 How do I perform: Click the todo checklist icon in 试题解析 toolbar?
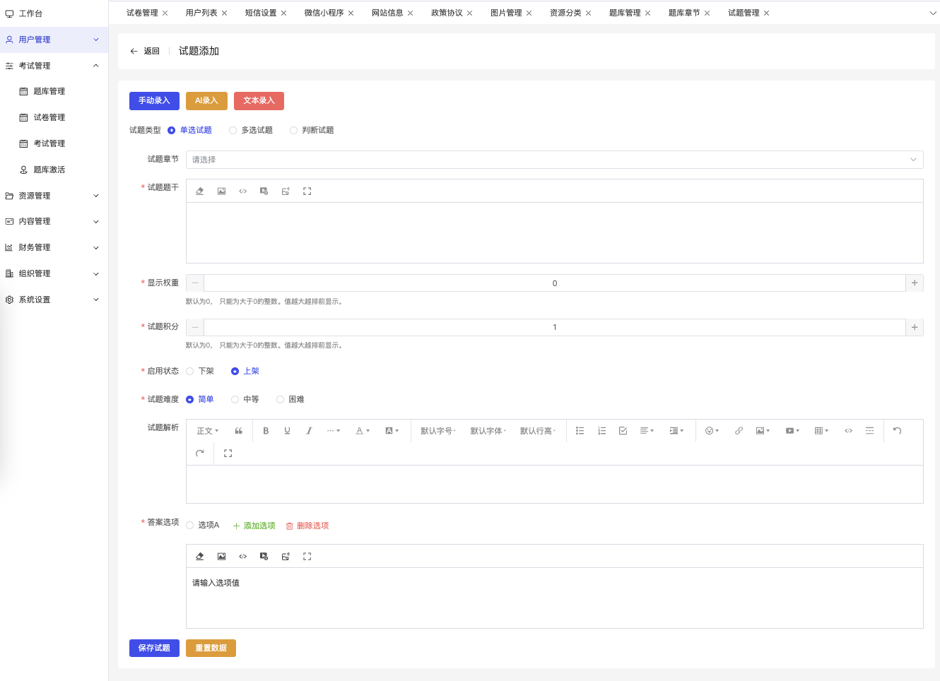tap(623, 431)
